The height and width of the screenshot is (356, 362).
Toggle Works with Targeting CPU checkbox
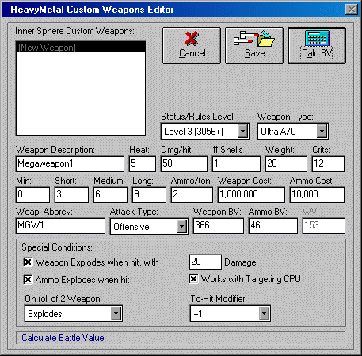(x=193, y=278)
